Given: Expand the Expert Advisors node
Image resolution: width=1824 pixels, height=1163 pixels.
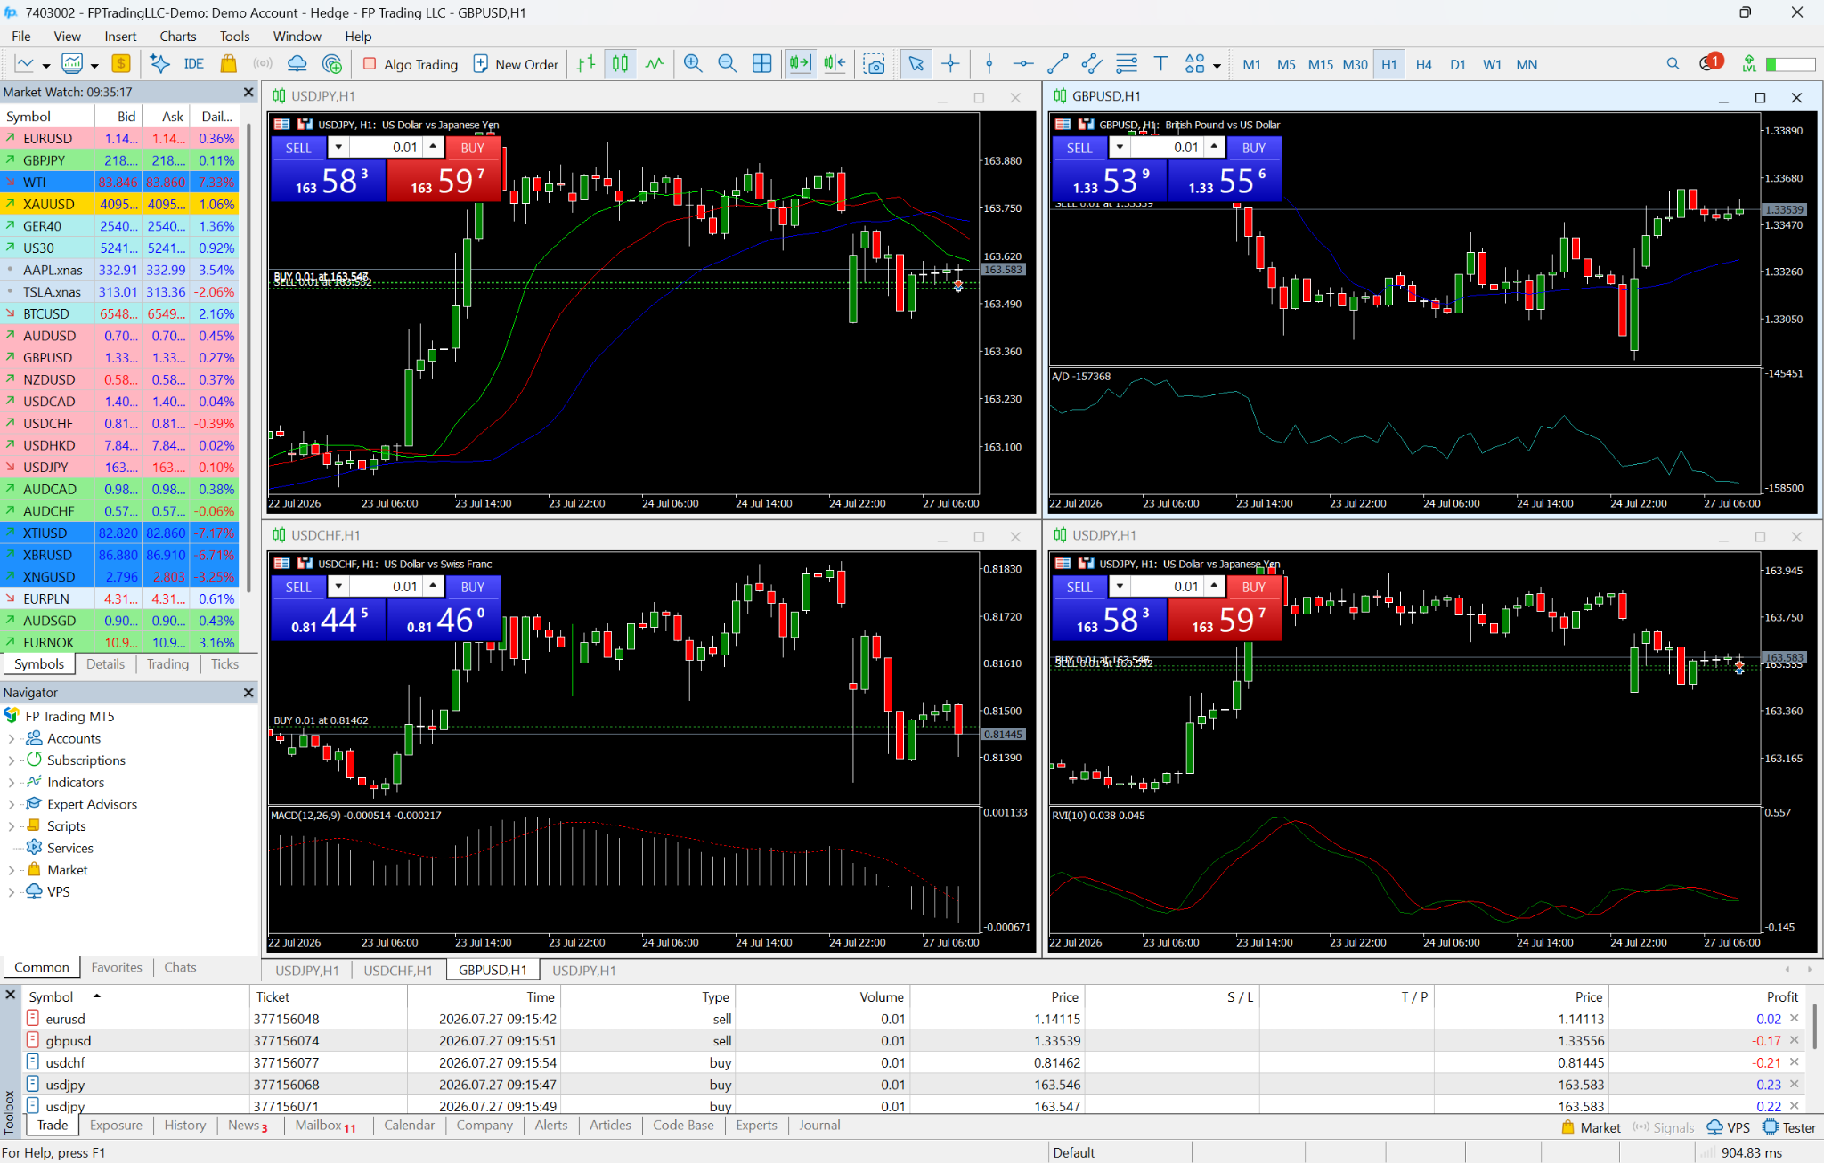Looking at the screenshot, I should (x=12, y=804).
